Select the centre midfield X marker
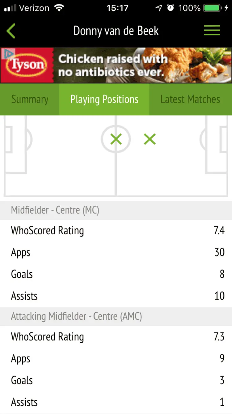This screenshot has width=232, height=414. [x=116, y=139]
